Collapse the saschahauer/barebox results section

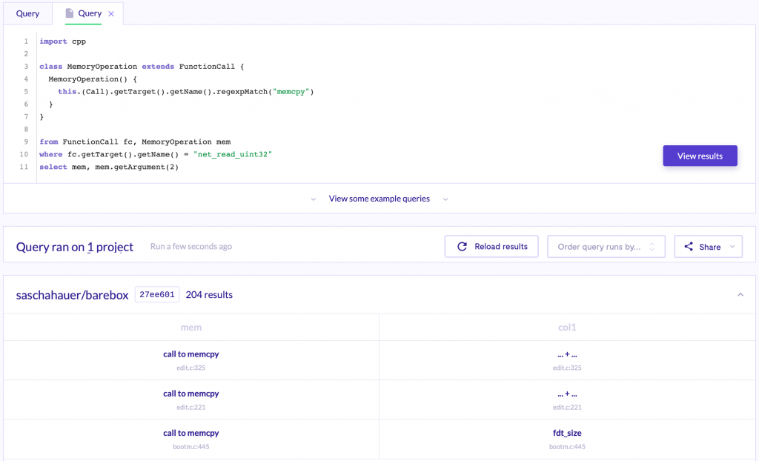click(740, 295)
